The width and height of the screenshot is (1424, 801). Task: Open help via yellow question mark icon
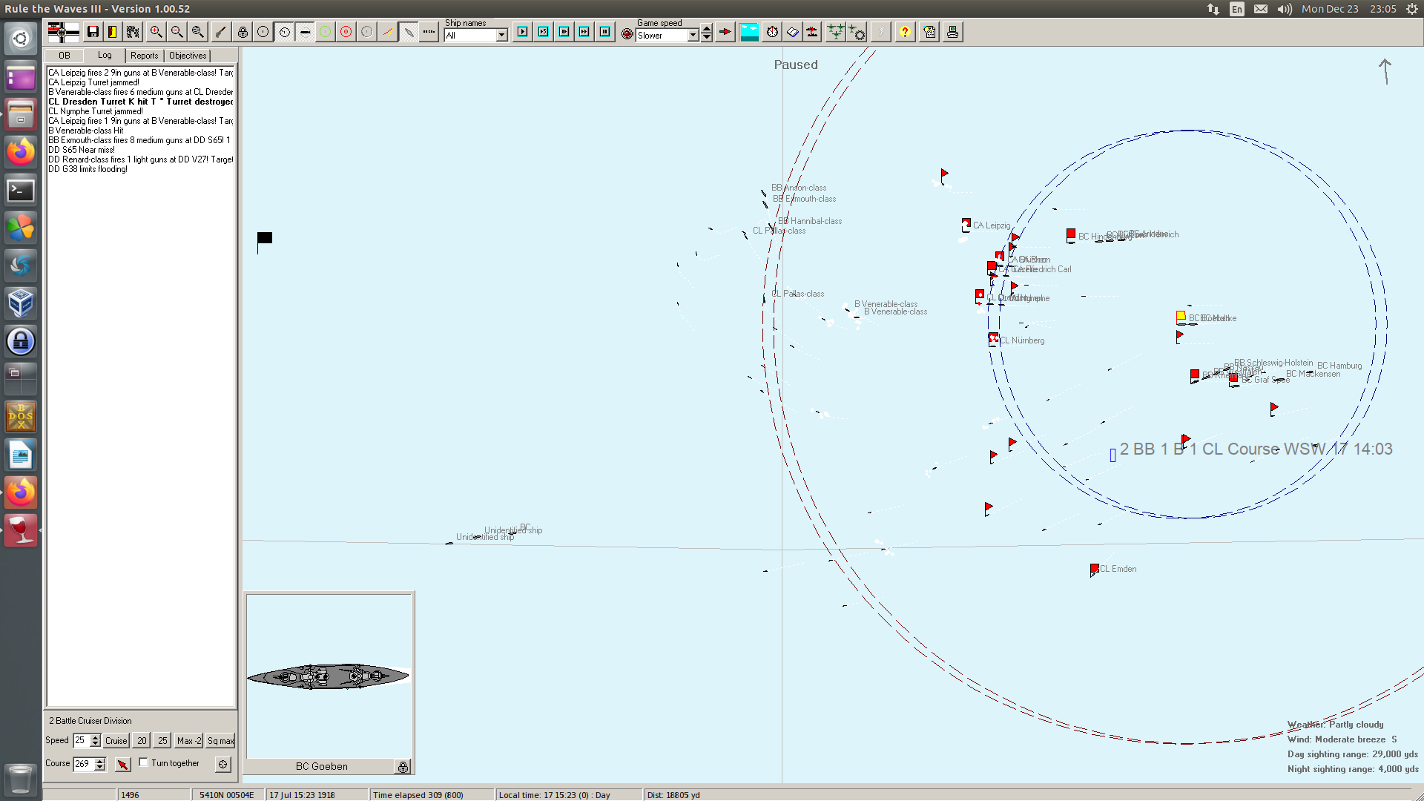[x=905, y=32]
